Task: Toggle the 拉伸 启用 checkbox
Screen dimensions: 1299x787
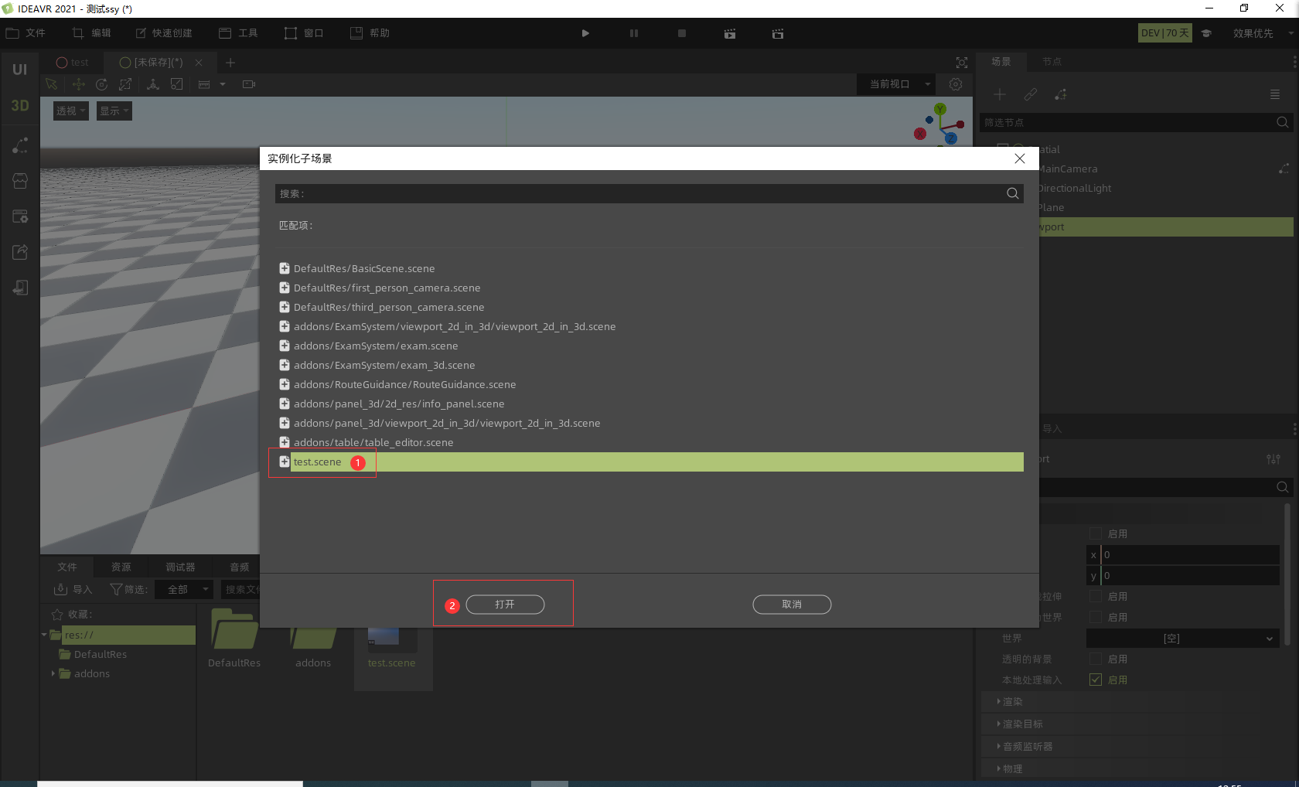Action: point(1095,596)
